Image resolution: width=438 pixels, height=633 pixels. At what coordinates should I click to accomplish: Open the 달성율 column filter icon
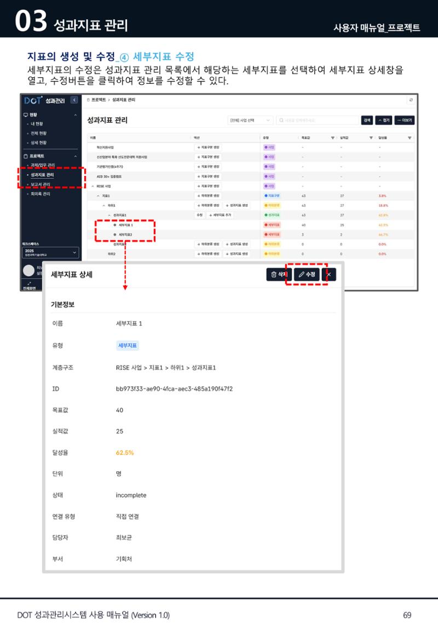coord(410,138)
